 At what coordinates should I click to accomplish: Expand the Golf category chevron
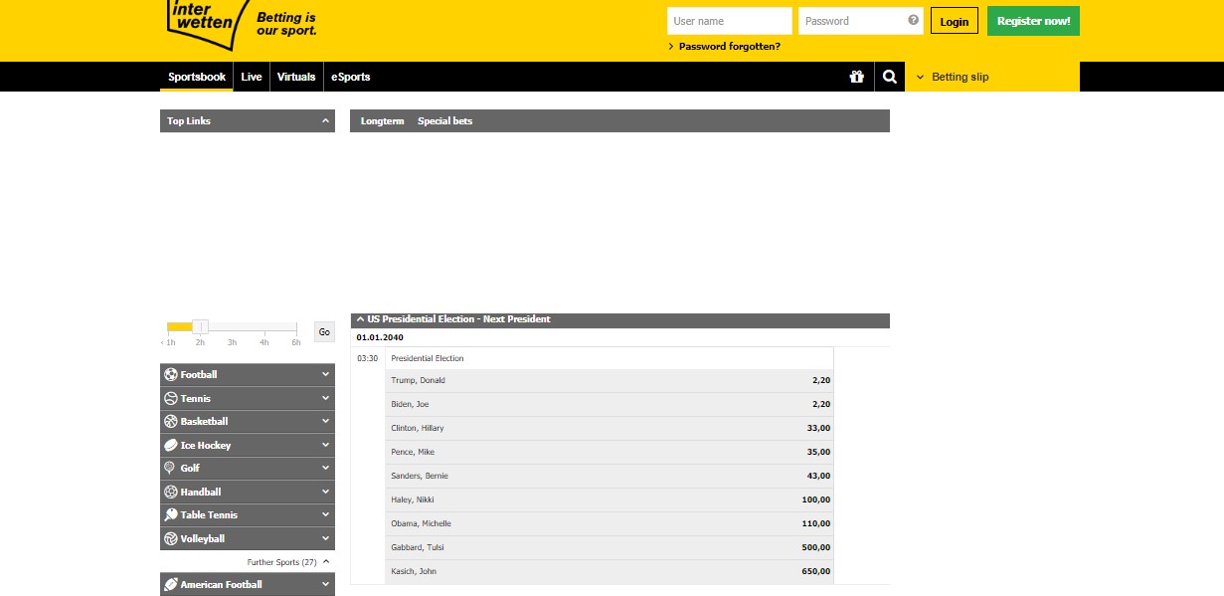click(x=325, y=468)
